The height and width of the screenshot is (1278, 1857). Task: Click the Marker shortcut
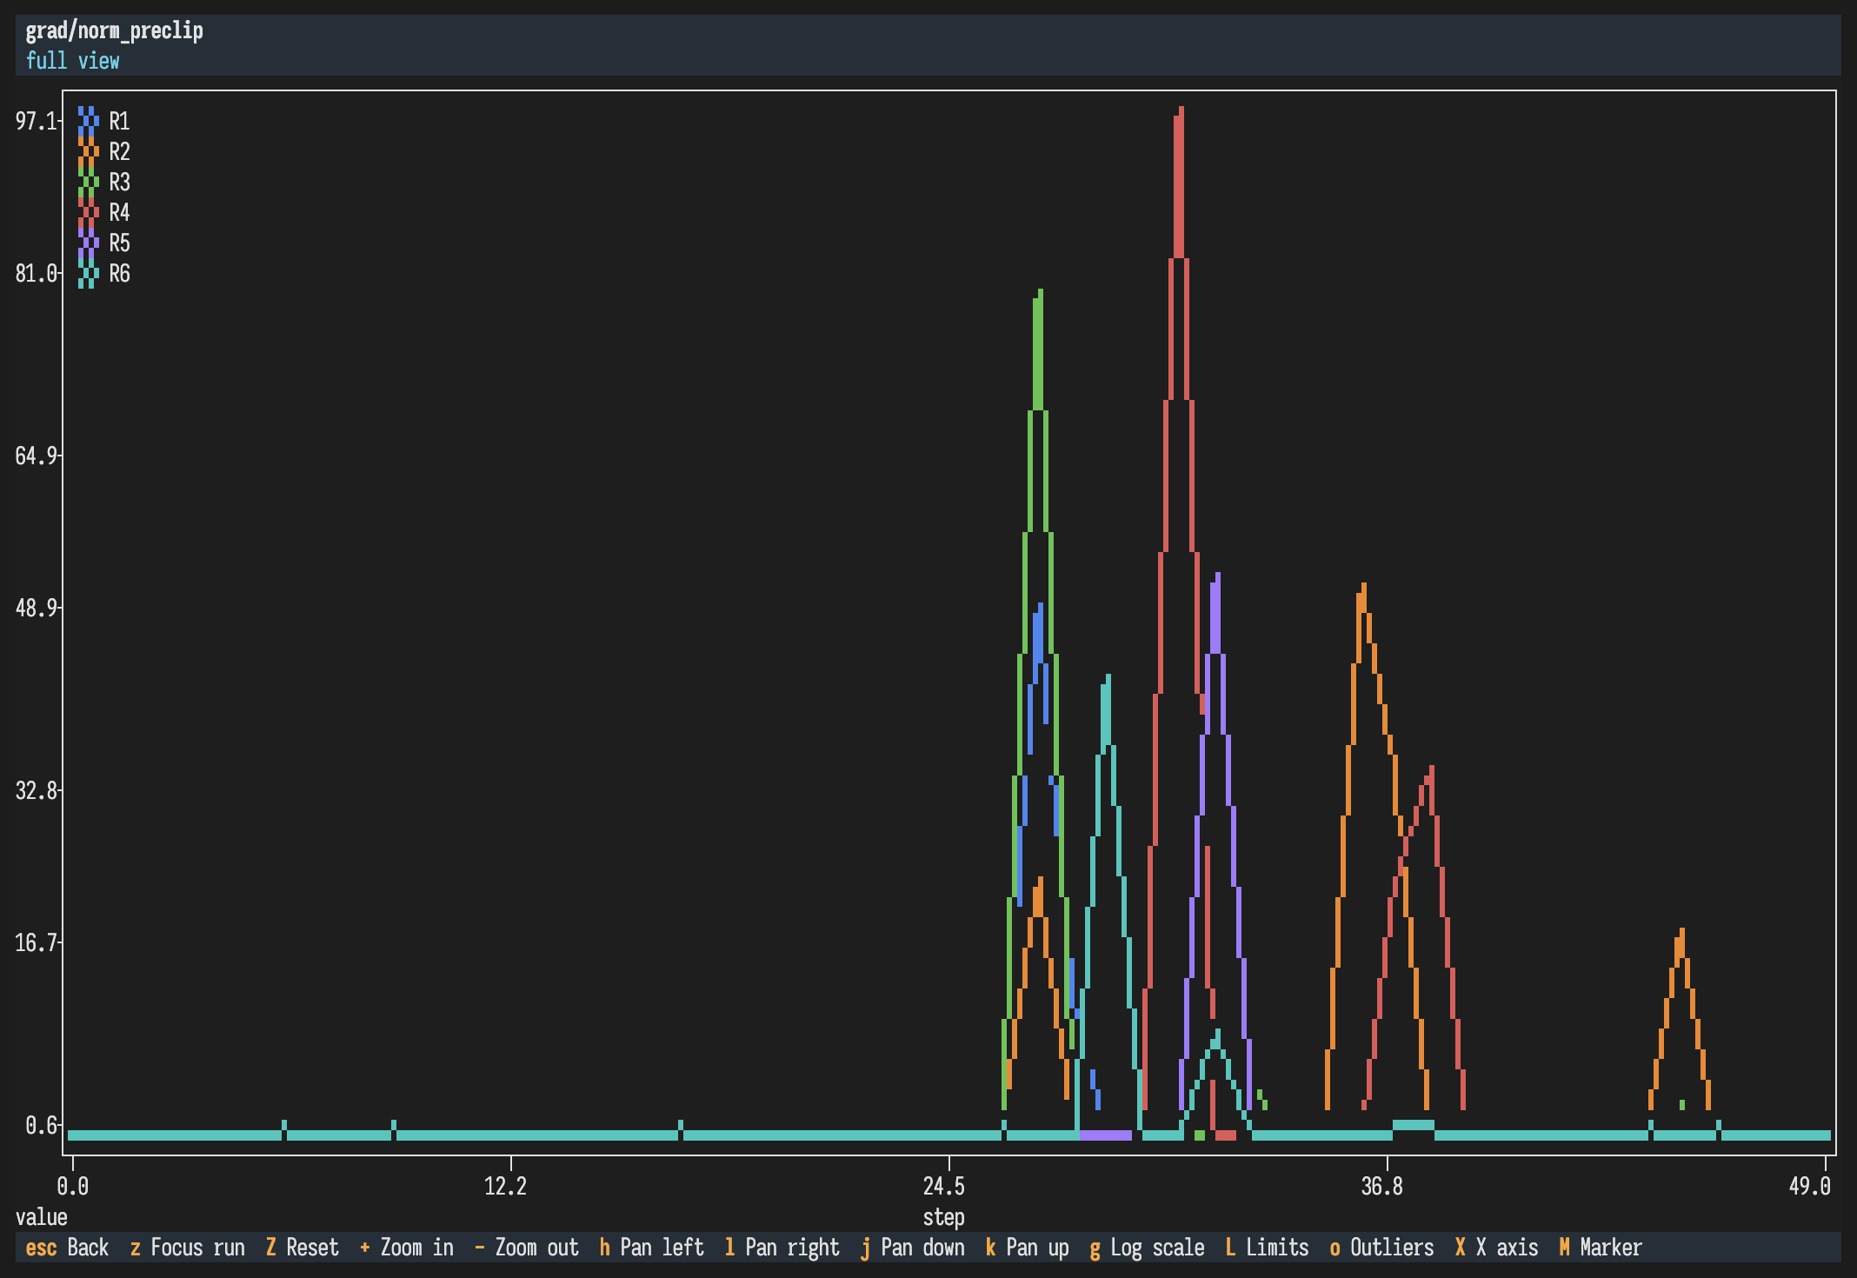tap(1601, 1248)
